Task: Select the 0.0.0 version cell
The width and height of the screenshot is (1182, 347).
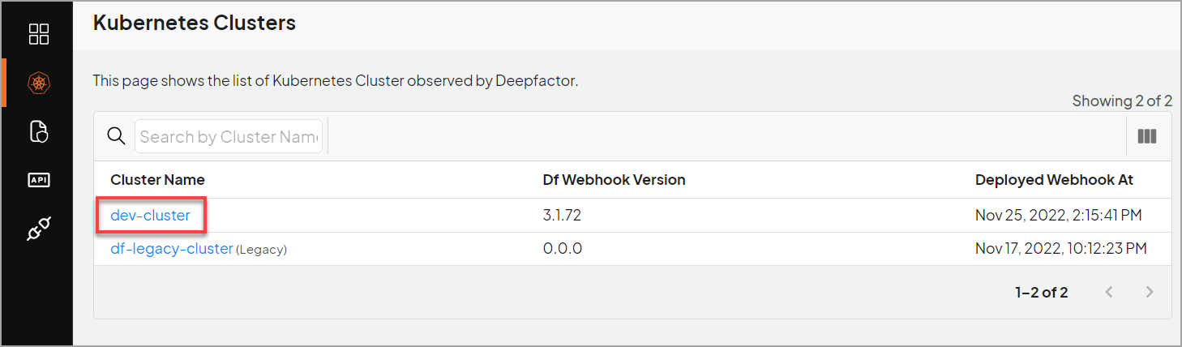Action: point(563,249)
